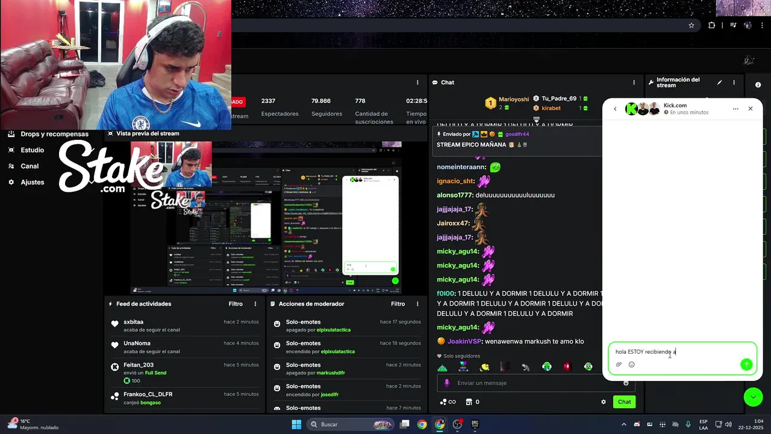The image size is (771, 434).
Task: Click username JoakinVSP in chat
Action: (x=463, y=341)
